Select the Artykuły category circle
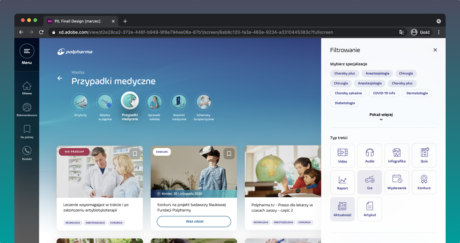 pos(80,102)
